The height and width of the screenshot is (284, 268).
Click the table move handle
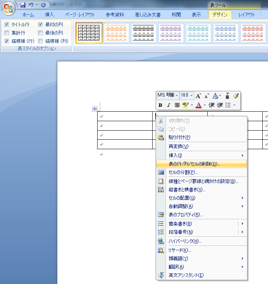(x=95, y=109)
